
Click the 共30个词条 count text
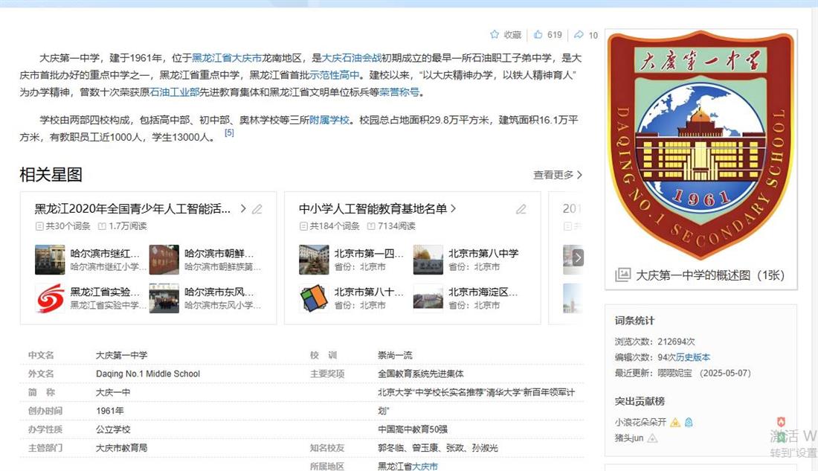(x=68, y=226)
